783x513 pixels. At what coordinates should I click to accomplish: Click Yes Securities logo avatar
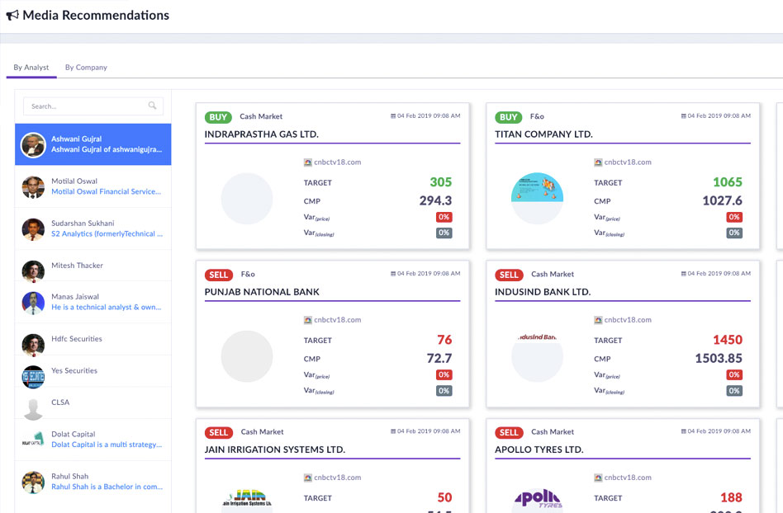(33, 376)
